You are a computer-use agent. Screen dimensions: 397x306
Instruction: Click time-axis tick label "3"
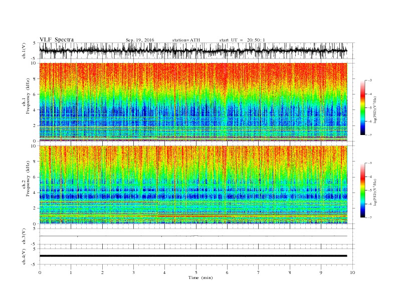click(133, 272)
